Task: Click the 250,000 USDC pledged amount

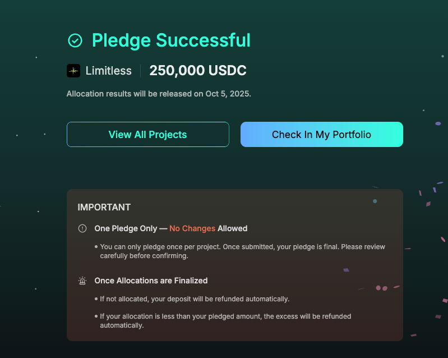Action: [198, 71]
